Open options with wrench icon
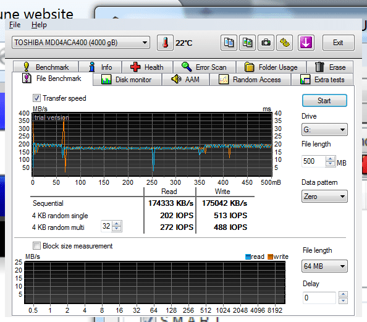 [285, 43]
